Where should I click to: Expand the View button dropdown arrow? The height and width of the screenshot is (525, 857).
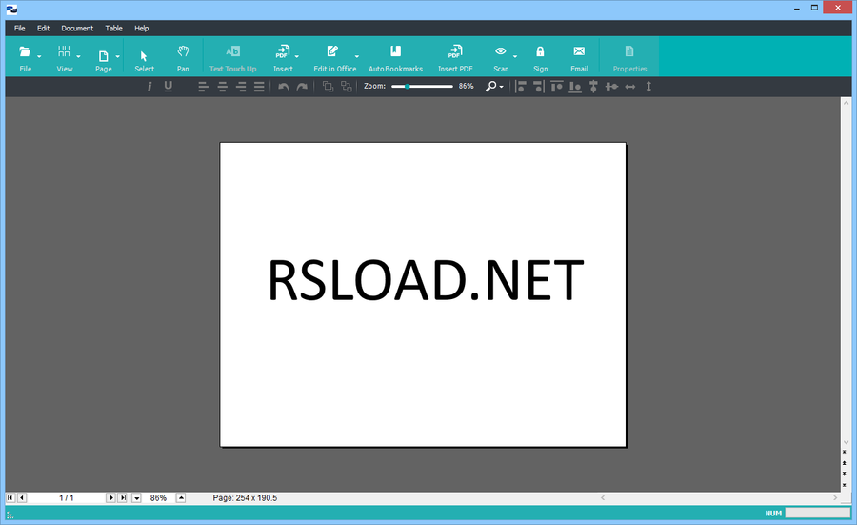click(79, 56)
